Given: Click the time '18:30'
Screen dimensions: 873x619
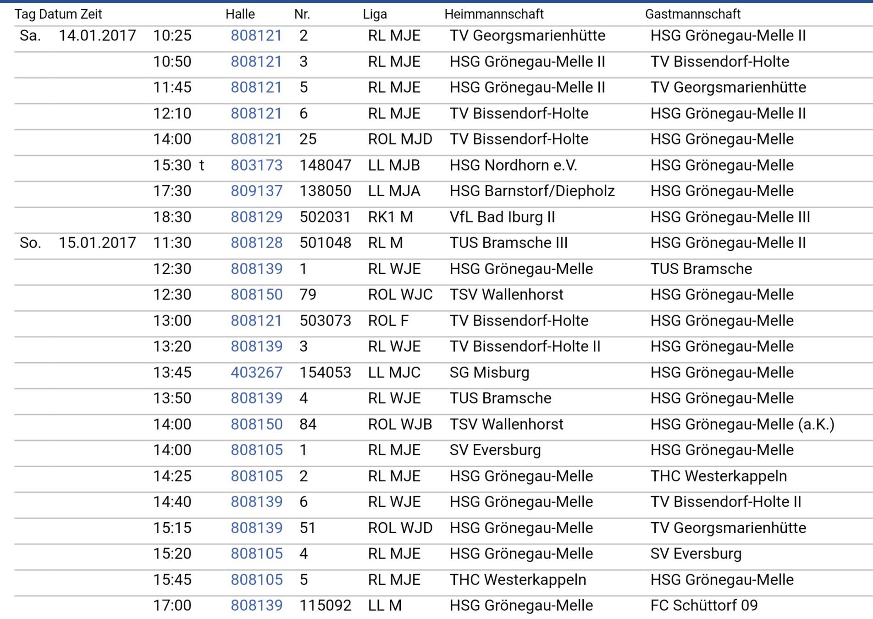Looking at the screenshot, I should (x=172, y=217).
